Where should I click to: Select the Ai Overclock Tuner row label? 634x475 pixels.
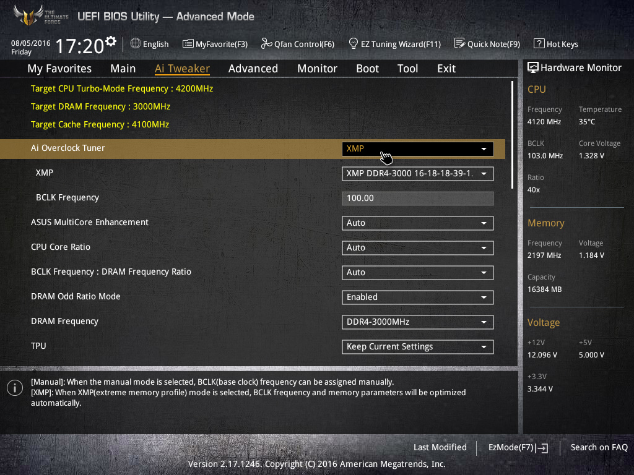(x=68, y=148)
